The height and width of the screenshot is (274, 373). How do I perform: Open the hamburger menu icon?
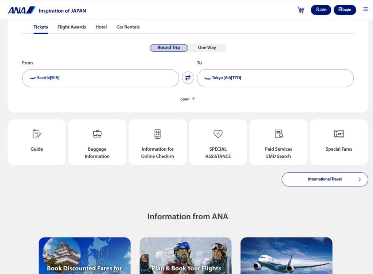point(366,9)
